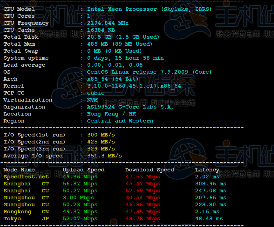Click the Tokyo JP latency value 48.43 ms
The height and width of the screenshot is (227, 274).
point(209,219)
